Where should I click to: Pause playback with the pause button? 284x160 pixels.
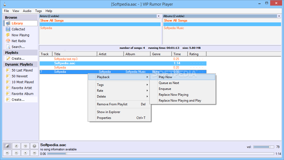16,153
